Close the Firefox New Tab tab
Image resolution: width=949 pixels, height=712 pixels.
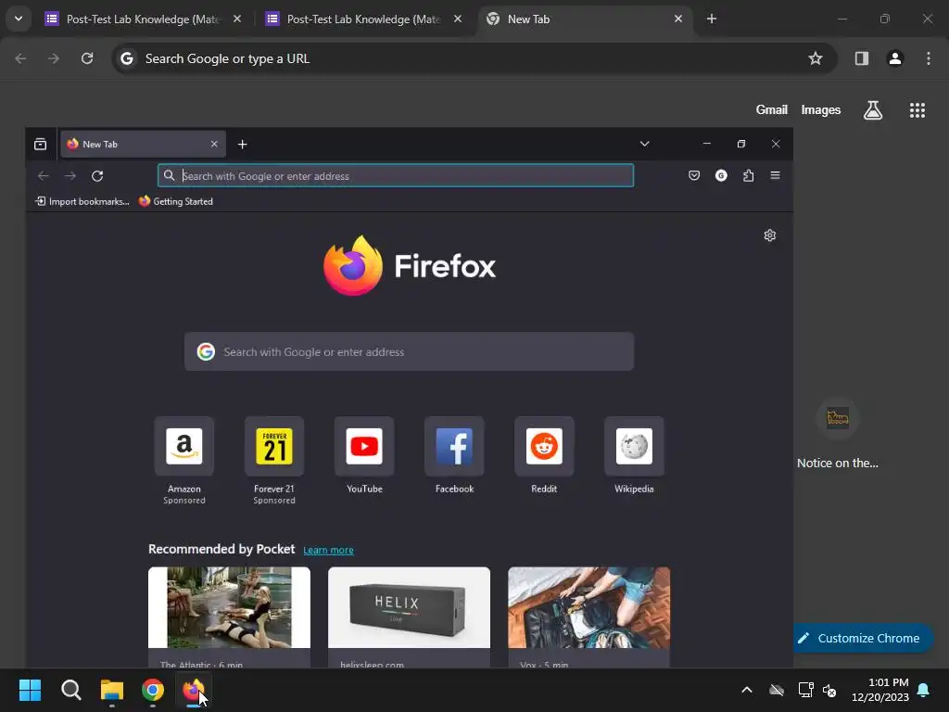[214, 144]
